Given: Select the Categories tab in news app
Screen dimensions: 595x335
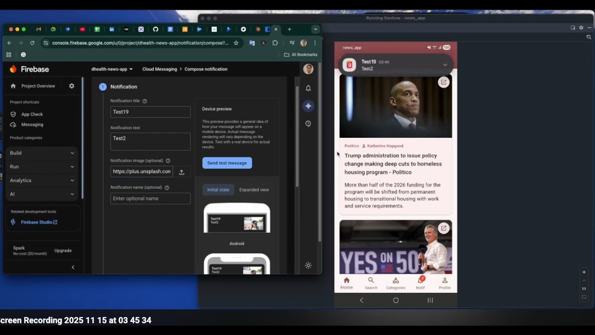Looking at the screenshot, I should 396,283.
